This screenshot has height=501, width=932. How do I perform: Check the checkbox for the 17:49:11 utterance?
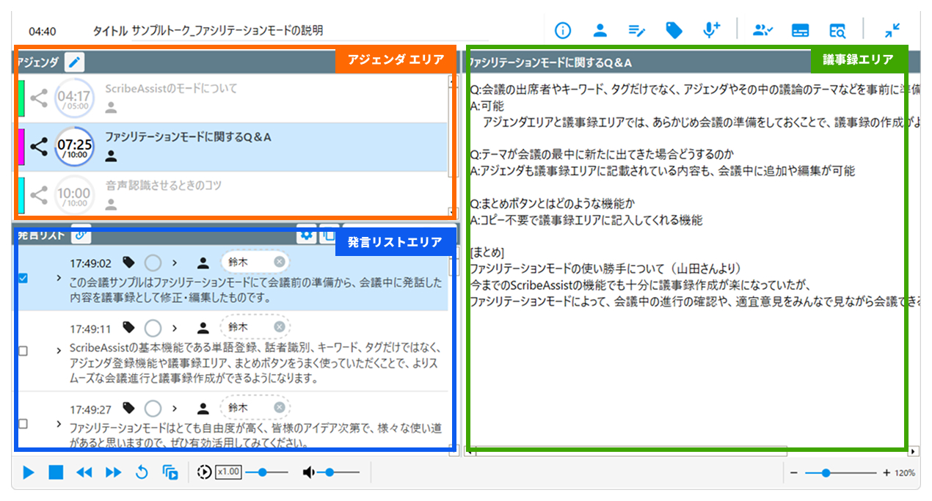click(x=23, y=351)
